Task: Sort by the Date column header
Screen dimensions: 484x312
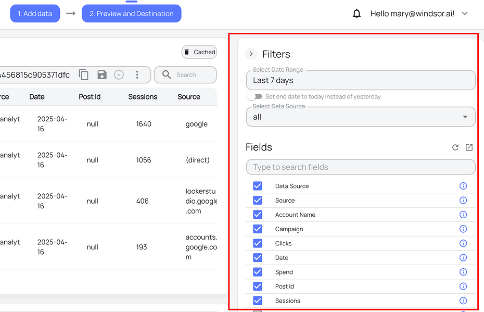Action: pyautogui.click(x=37, y=97)
